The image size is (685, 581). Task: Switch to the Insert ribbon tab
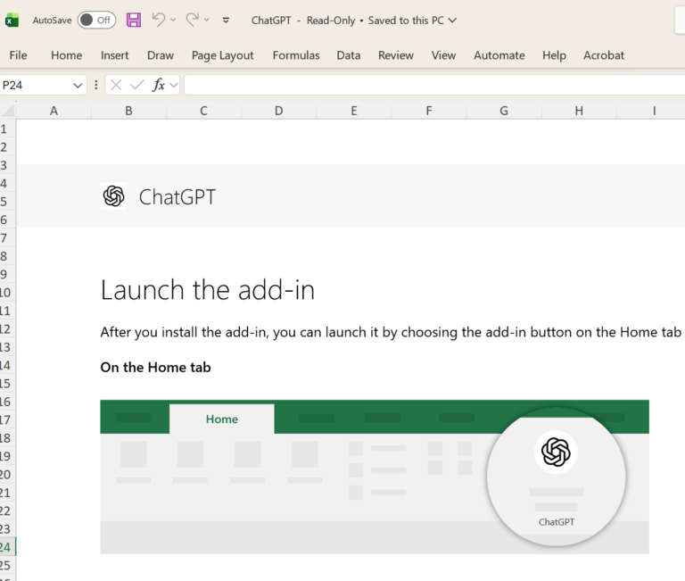click(114, 55)
